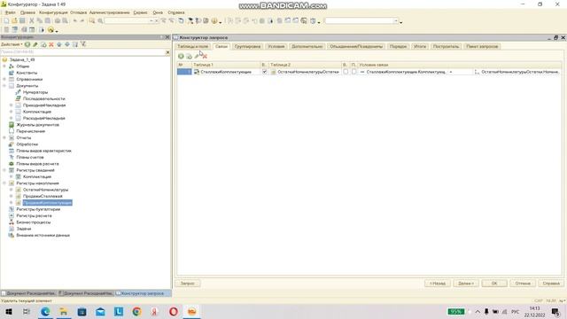
Task: Click the Yandex browser icon on taskbar
Action: [155, 311]
